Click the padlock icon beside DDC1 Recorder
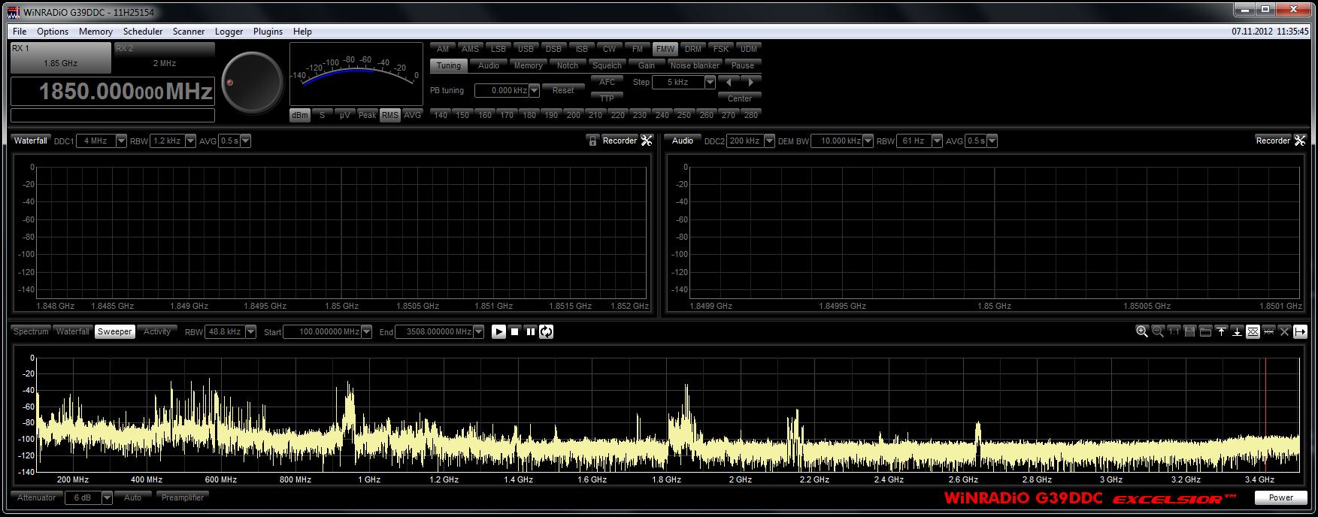The height and width of the screenshot is (517, 1318). 592,141
